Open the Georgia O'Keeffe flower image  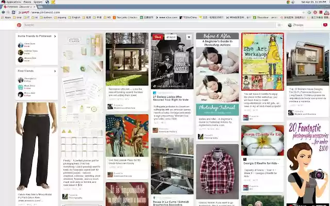pos(262,141)
